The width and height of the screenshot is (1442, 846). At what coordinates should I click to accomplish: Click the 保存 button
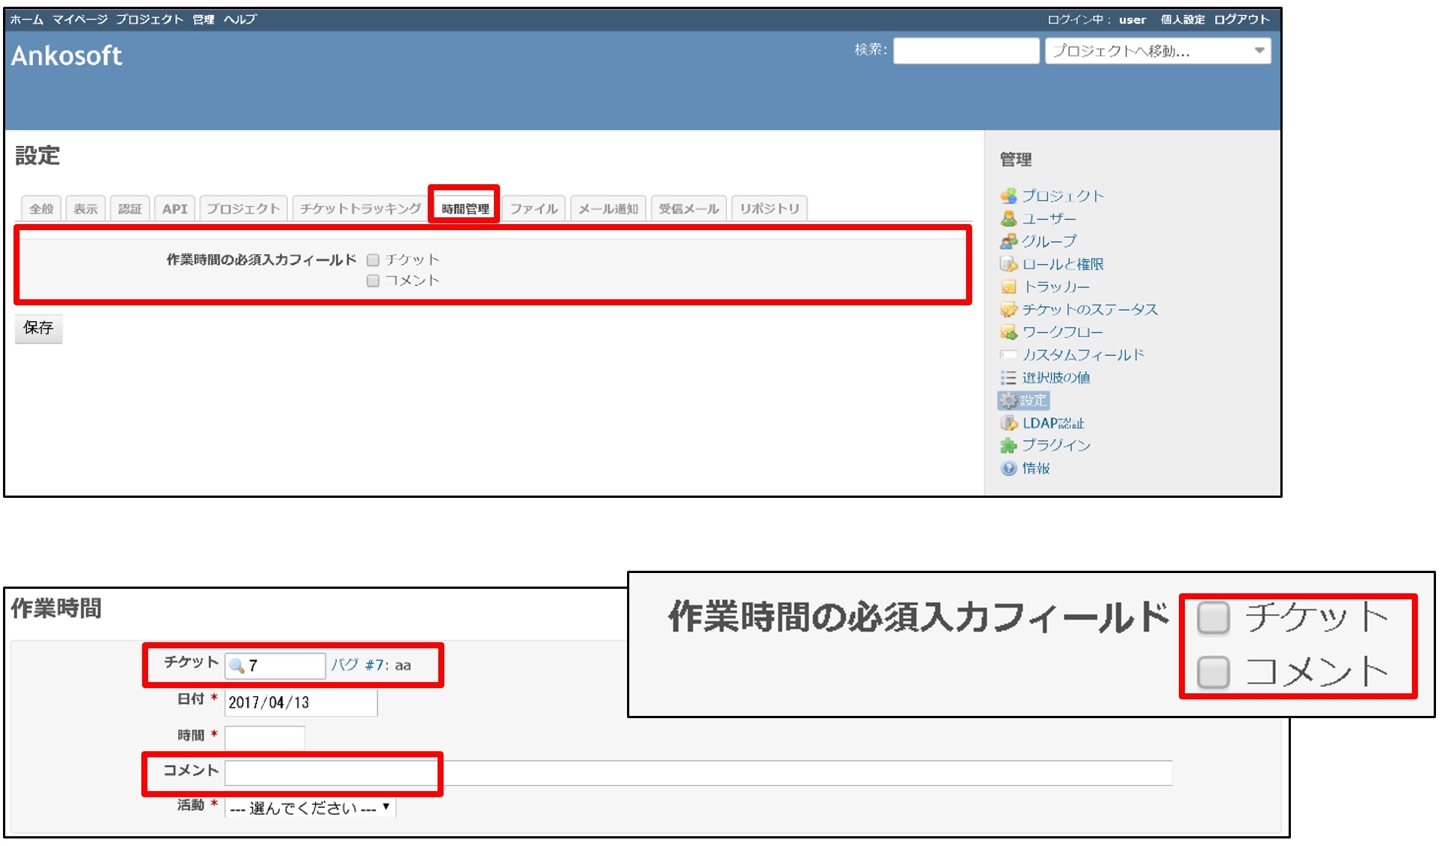coord(38,329)
